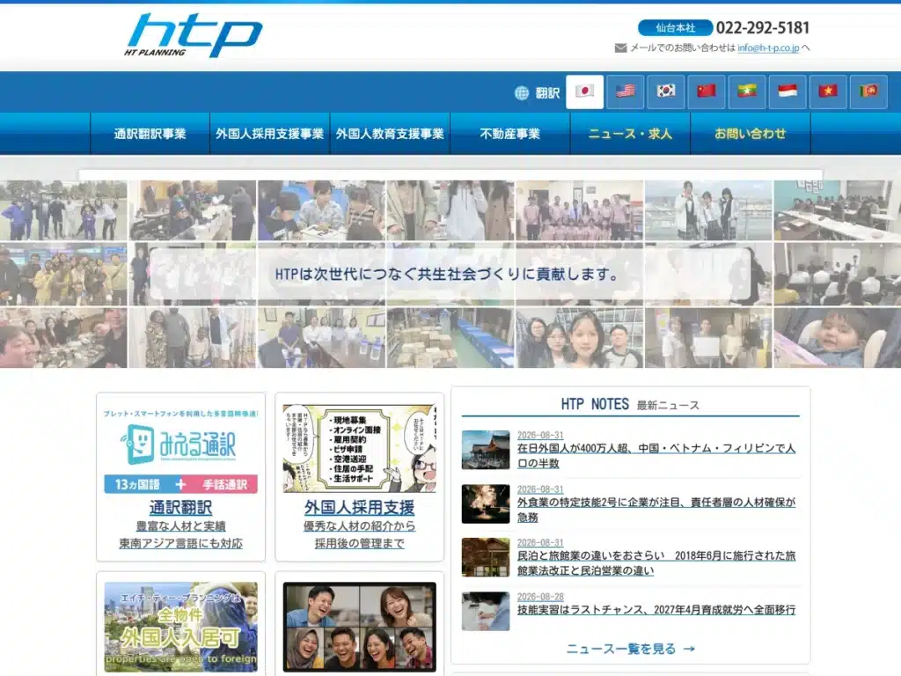
Task: Open the 外国人入居可 property banner
Action: (181, 627)
